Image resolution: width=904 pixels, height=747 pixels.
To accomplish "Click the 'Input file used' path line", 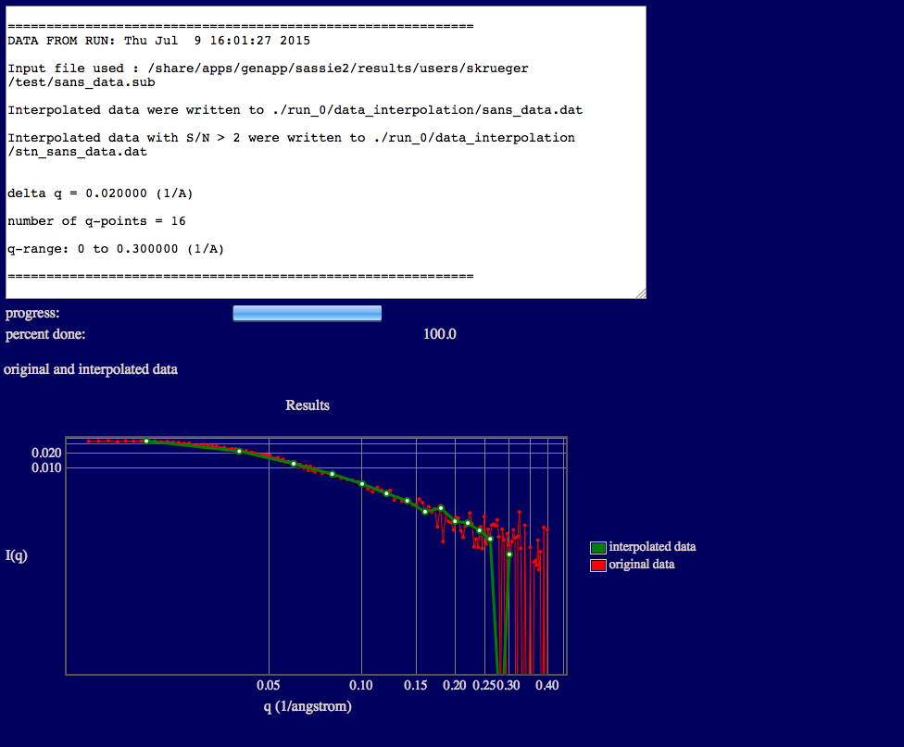I will tap(268, 68).
